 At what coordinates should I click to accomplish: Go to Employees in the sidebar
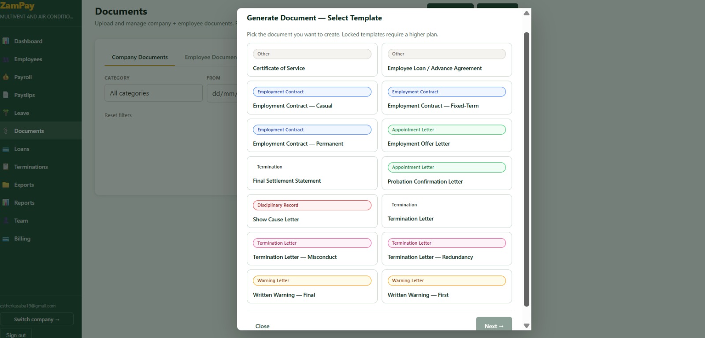tap(41, 59)
